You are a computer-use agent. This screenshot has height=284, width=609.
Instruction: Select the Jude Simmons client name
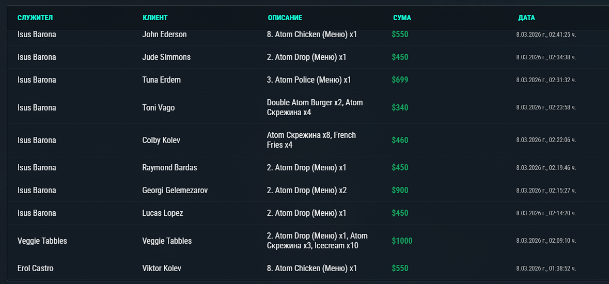[166, 57]
